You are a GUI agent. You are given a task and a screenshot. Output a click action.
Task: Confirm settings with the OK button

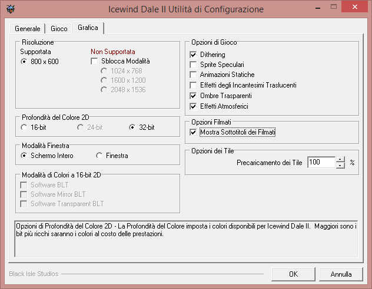tap(293, 274)
